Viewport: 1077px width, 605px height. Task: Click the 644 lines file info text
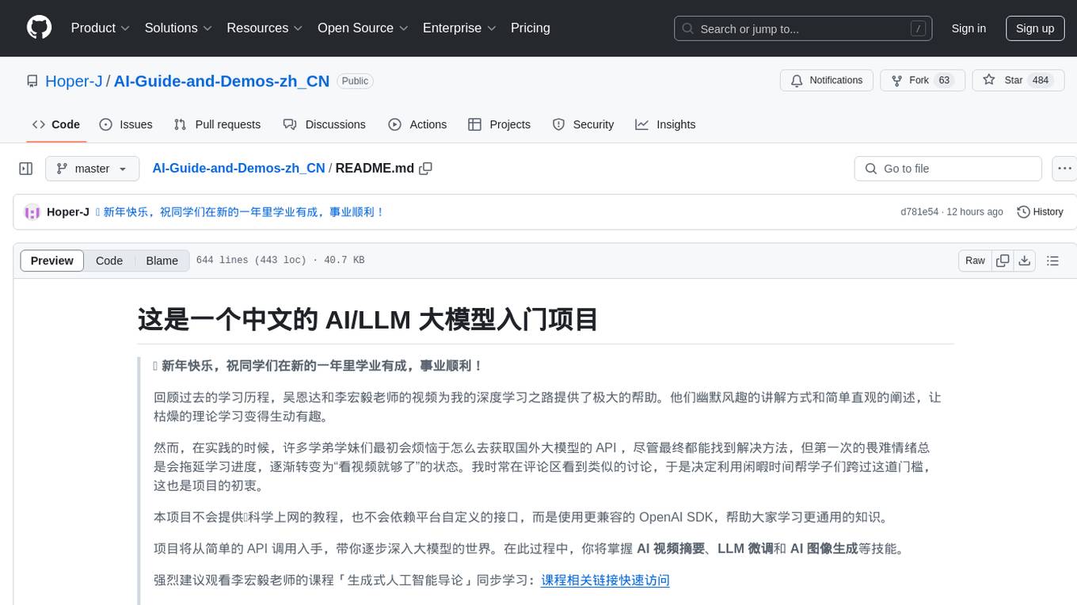pos(280,261)
